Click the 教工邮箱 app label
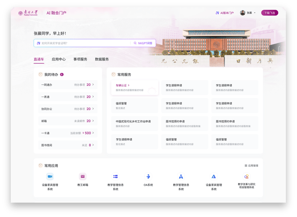This screenshot has height=217, width=297. pyautogui.click(x=83, y=185)
